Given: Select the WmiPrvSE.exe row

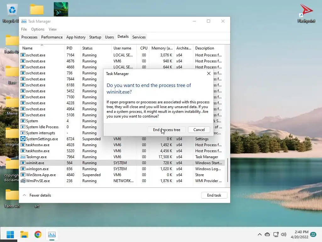Looking at the screenshot, I should coord(122,181).
